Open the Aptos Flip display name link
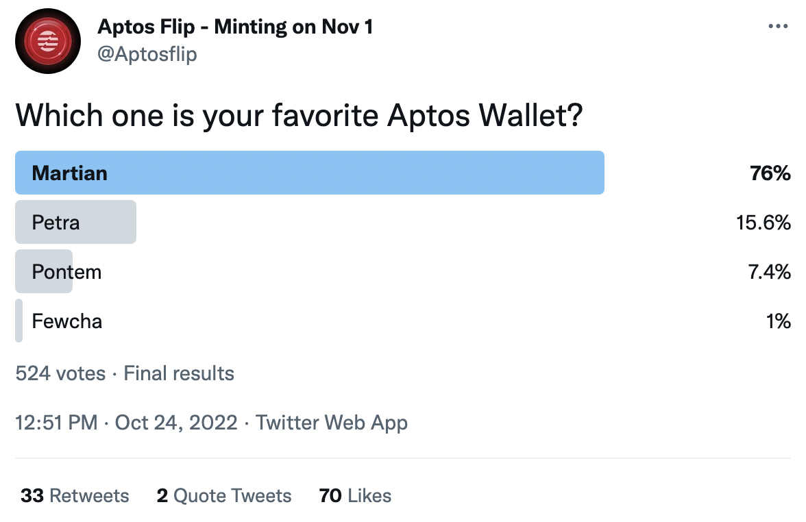Viewport: 806px width, 522px height. click(x=235, y=27)
